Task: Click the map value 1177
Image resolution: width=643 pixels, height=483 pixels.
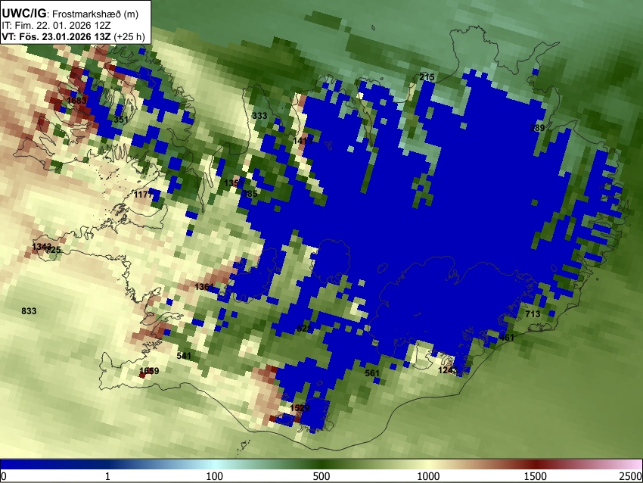Action: pyautogui.click(x=144, y=194)
